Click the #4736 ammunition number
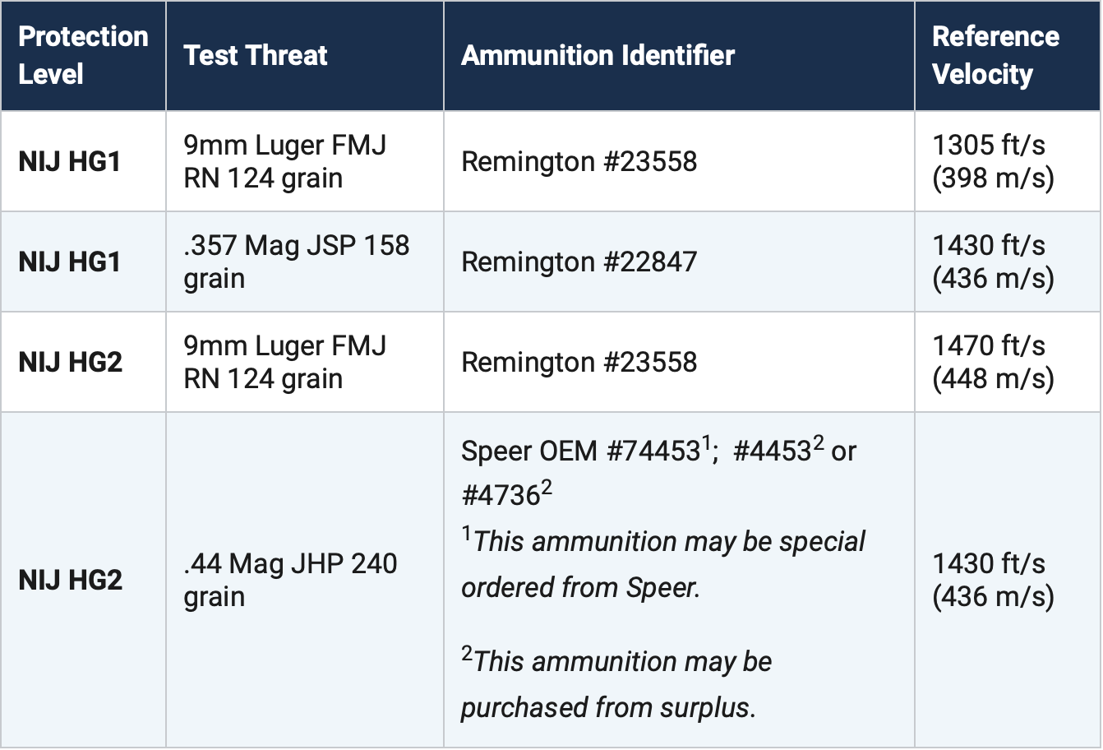 (x=501, y=495)
